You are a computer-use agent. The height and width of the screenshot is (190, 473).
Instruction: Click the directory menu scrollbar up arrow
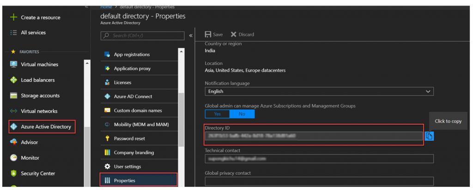coord(181,51)
